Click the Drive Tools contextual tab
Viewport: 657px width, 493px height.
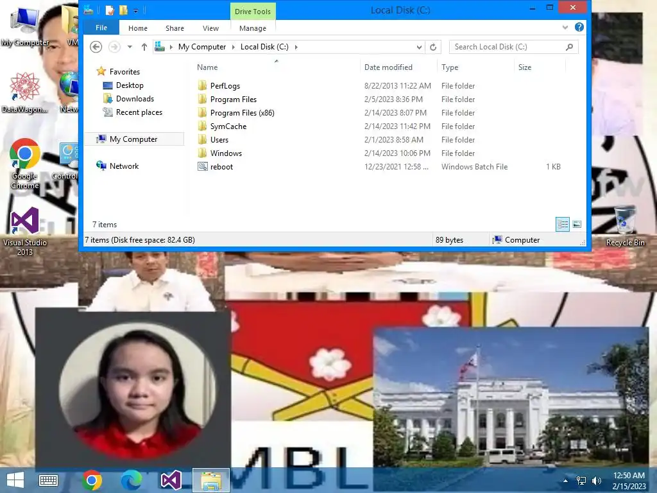(253, 12)
